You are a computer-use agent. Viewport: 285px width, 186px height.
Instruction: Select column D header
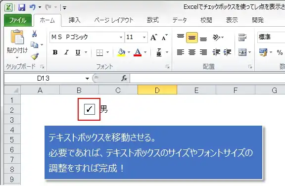tap(157, 90)
